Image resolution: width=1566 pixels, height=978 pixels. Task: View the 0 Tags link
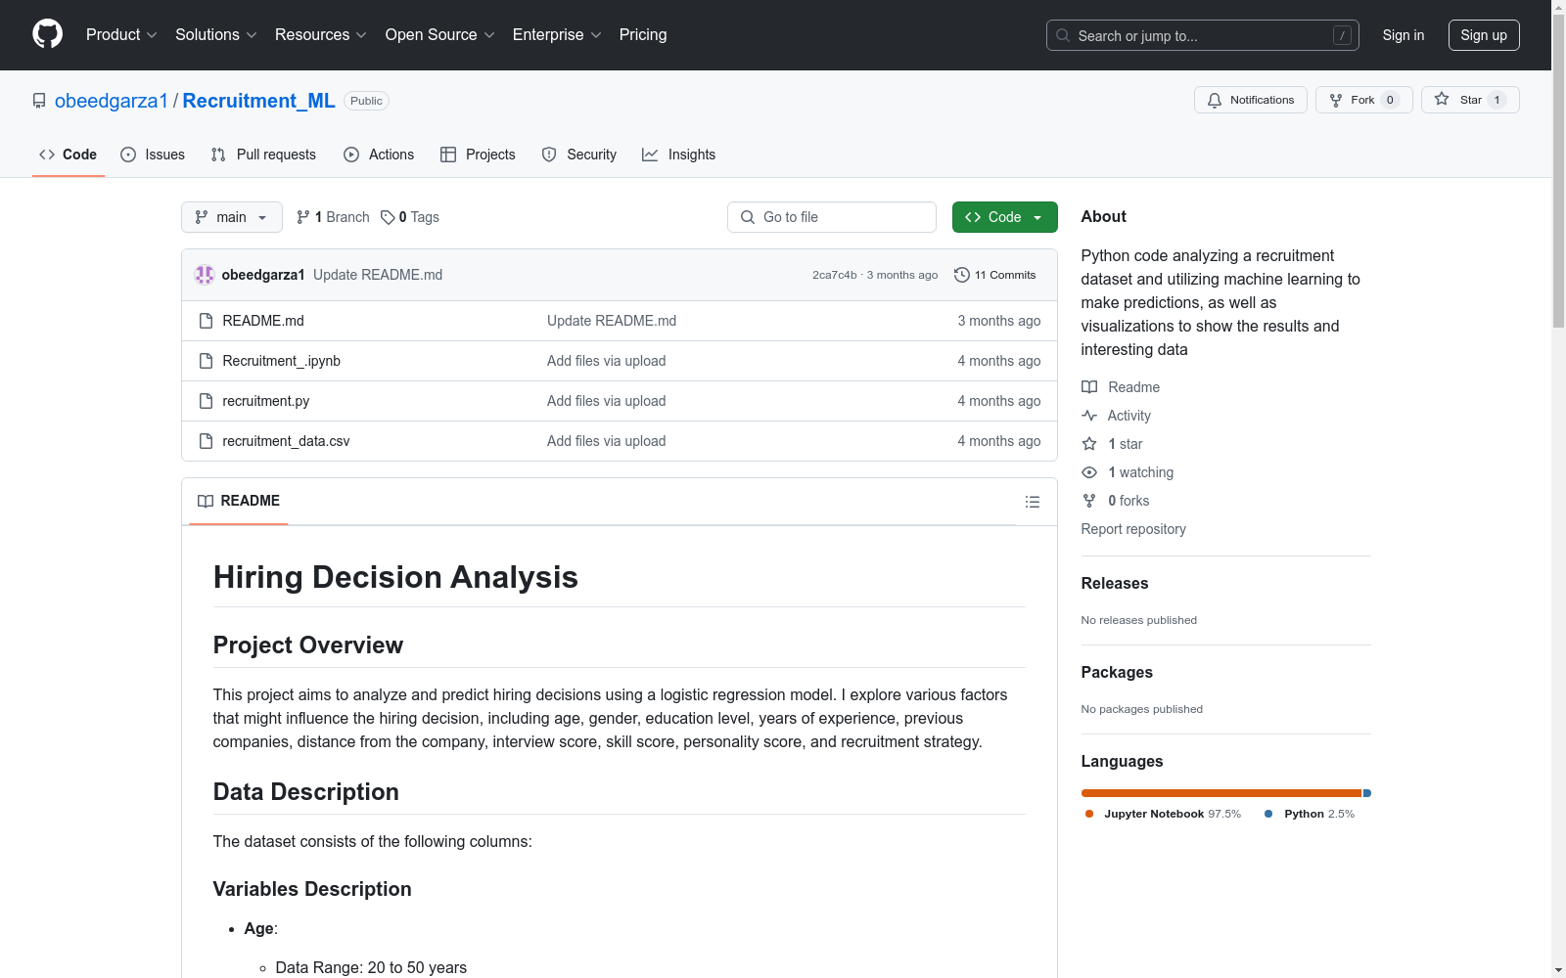coord(409,217)
